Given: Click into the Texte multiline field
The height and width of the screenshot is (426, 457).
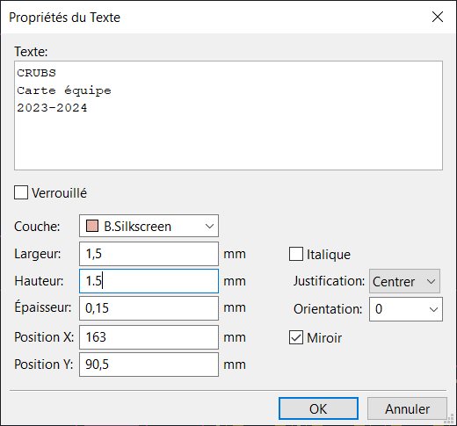Looking at the screenshot, I should click(x=228, y=115).
